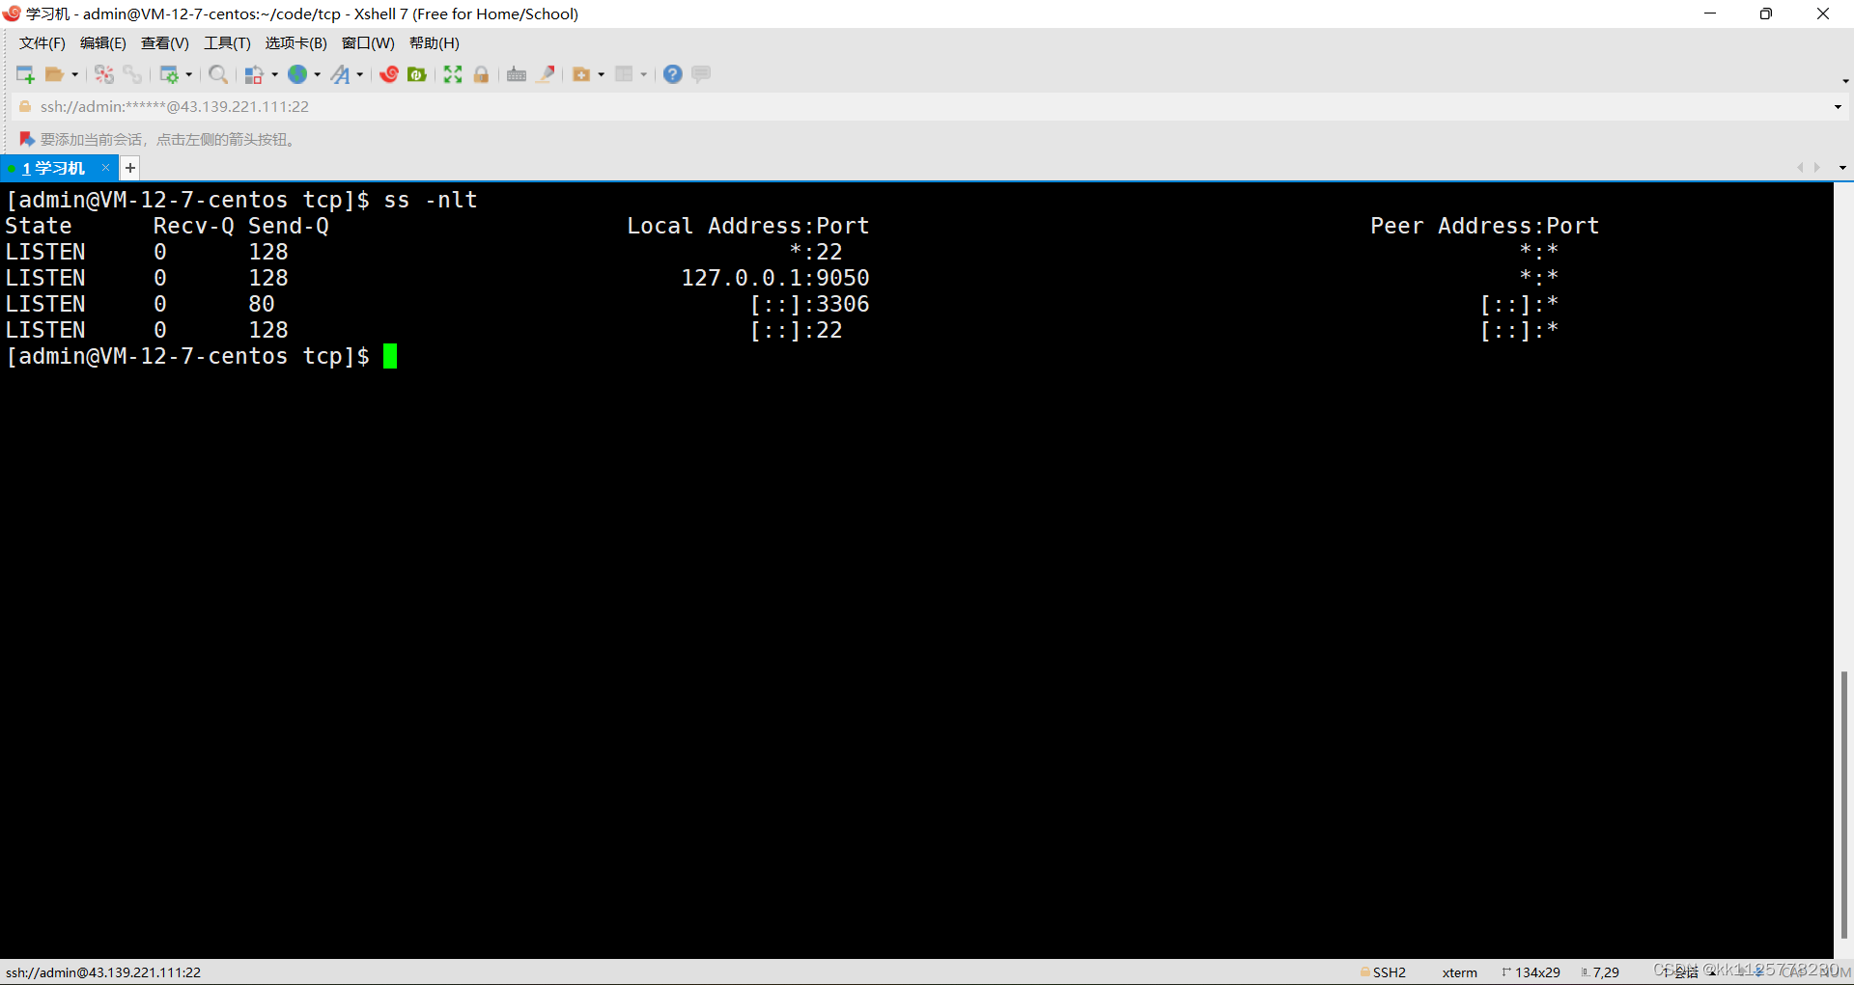Open the address bar history dropdown
Image resolution: width=1854 pixels, height=985 pixels.
pos(1838,107)
